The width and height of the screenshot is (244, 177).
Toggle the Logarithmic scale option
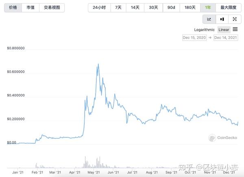(x=204, y=30)
